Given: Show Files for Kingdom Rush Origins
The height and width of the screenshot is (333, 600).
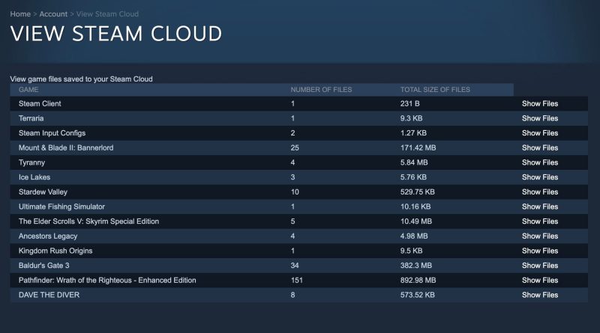Looking at the screenshot, I should click(540, 251).
